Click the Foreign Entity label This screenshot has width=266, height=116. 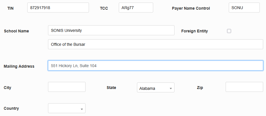[194, 31]
